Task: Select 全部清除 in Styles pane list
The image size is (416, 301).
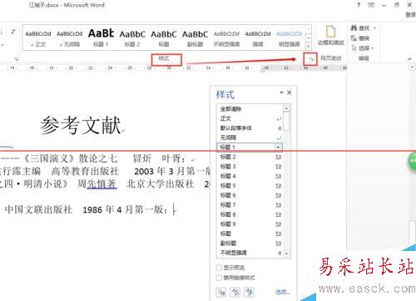Action: pos(250,109)
